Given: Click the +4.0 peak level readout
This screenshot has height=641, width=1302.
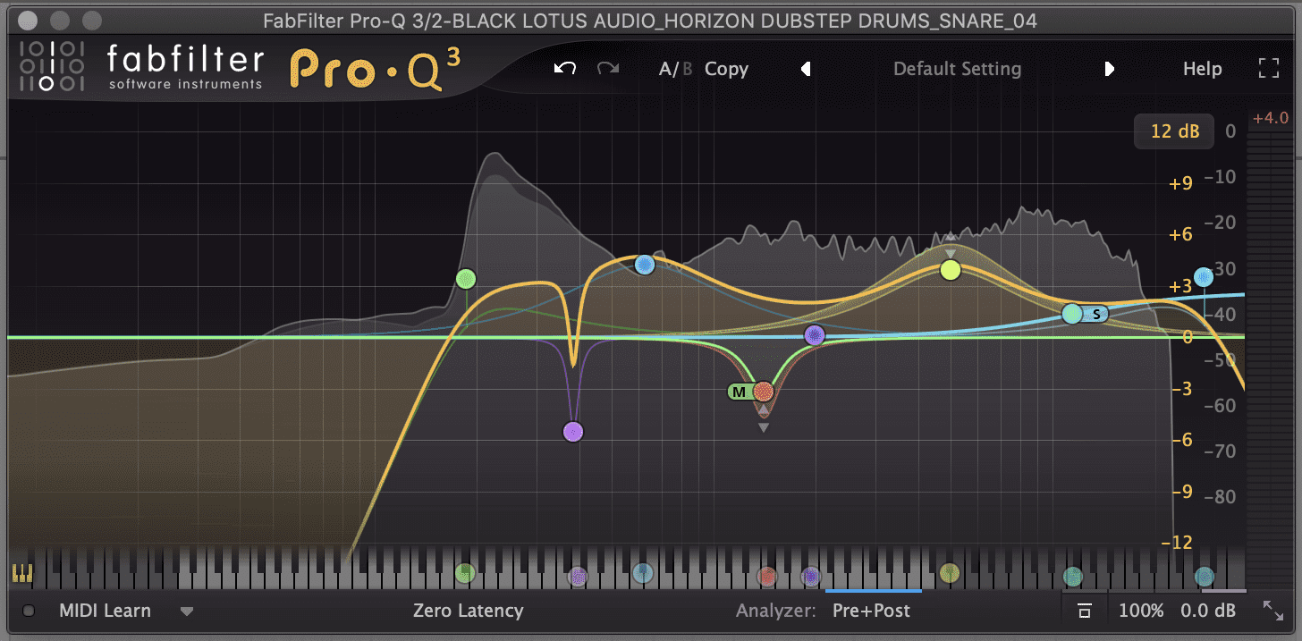Looking at the screenshot, I should [1269, 119].
